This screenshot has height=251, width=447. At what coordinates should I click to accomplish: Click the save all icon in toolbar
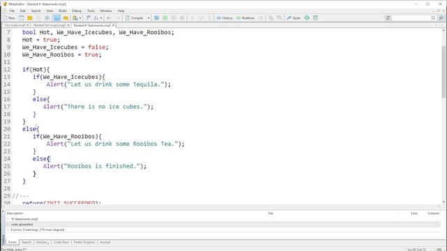pos(47,18)
